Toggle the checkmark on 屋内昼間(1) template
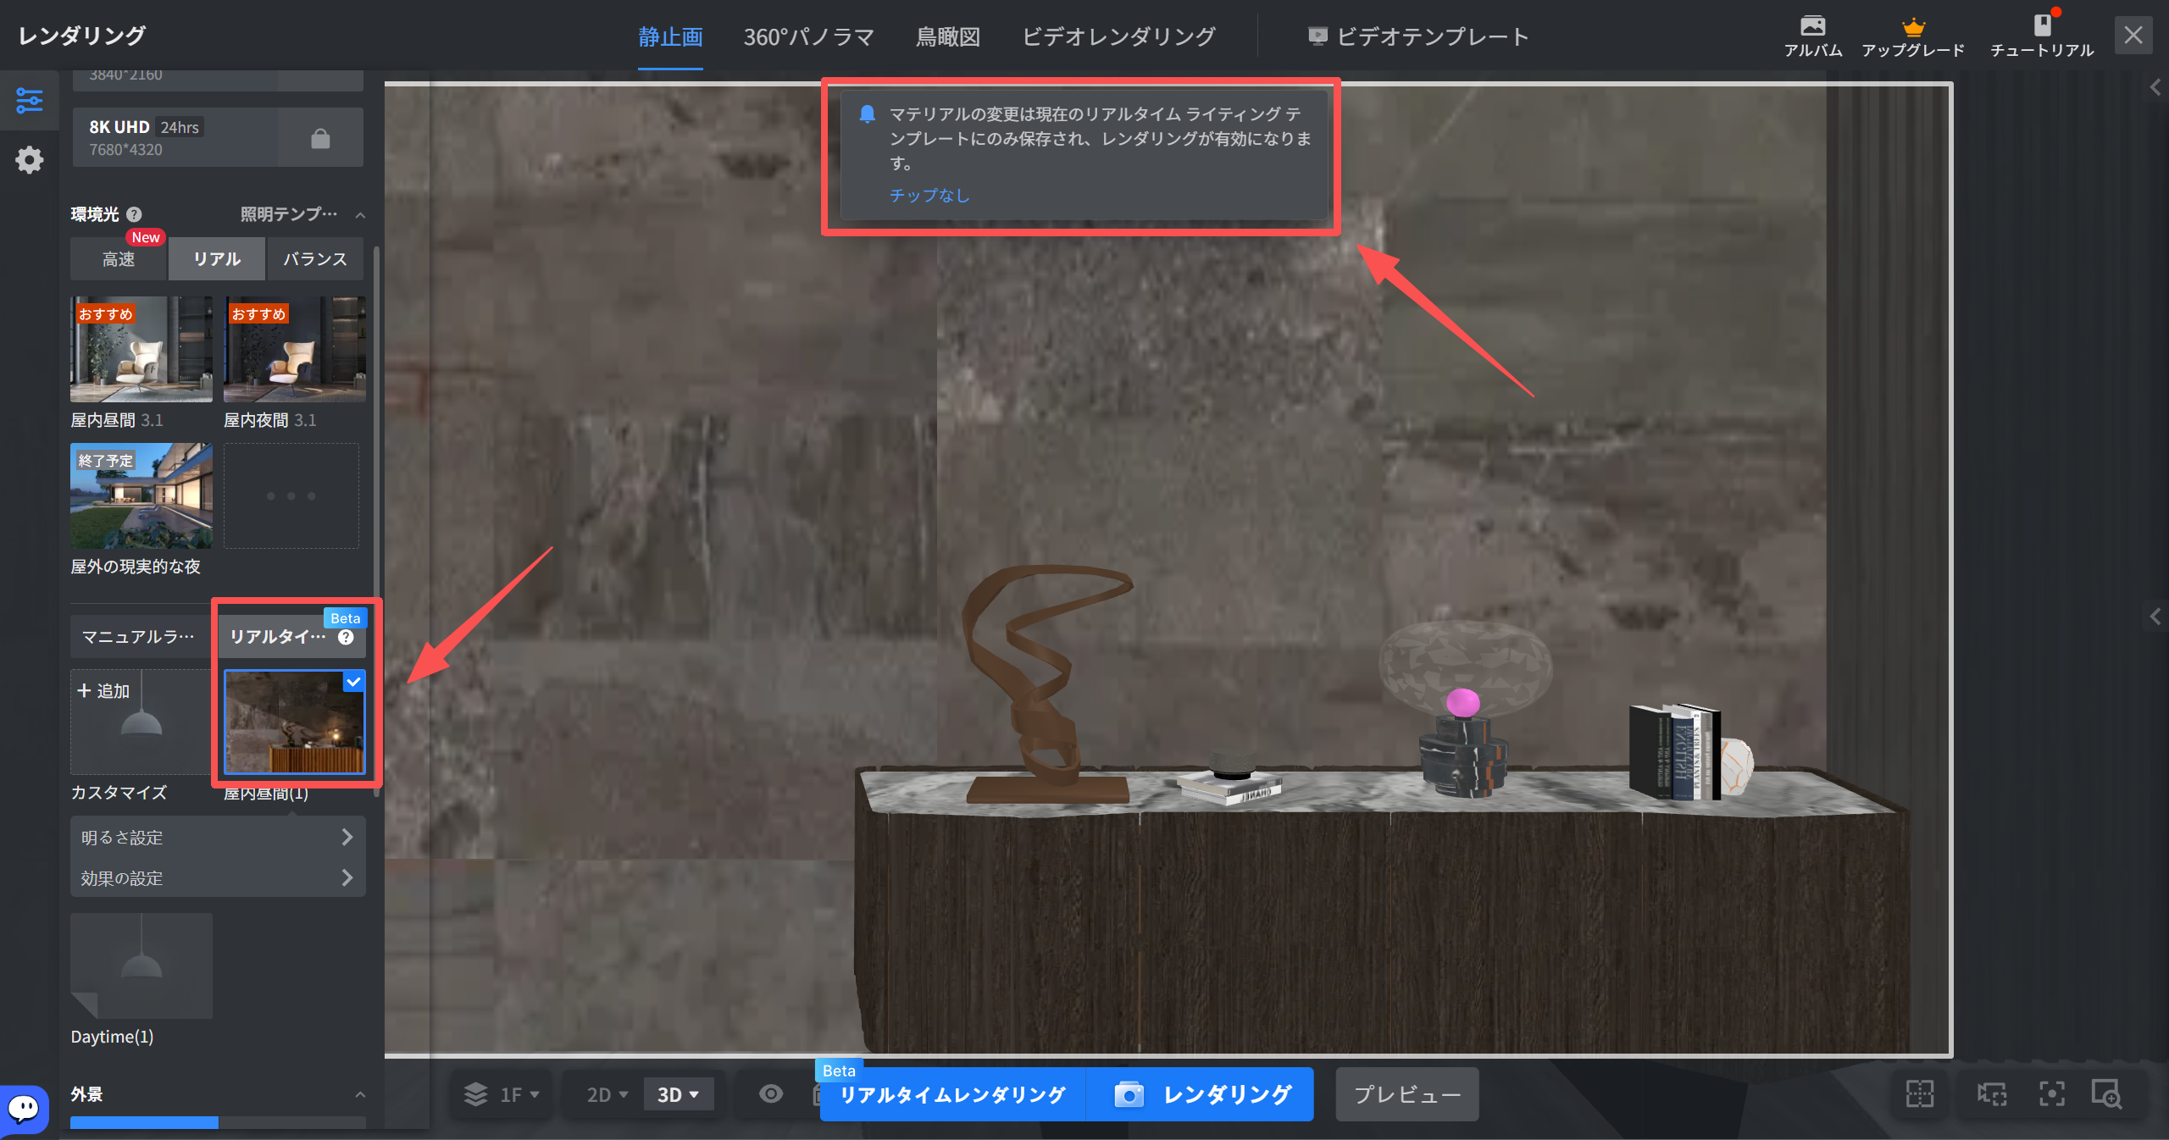 pyautogui.click(x=353, y=682)
